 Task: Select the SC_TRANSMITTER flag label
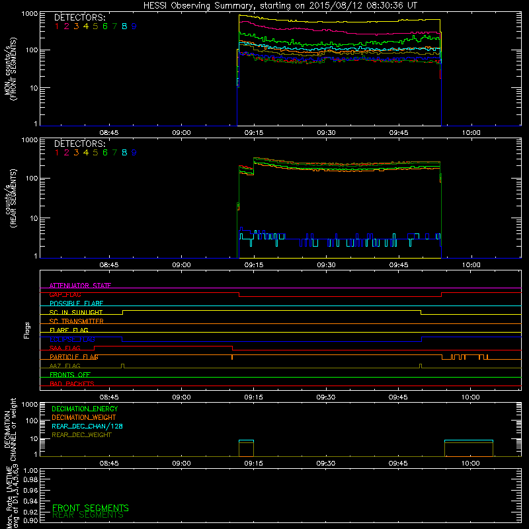click(x=77, y=321)
